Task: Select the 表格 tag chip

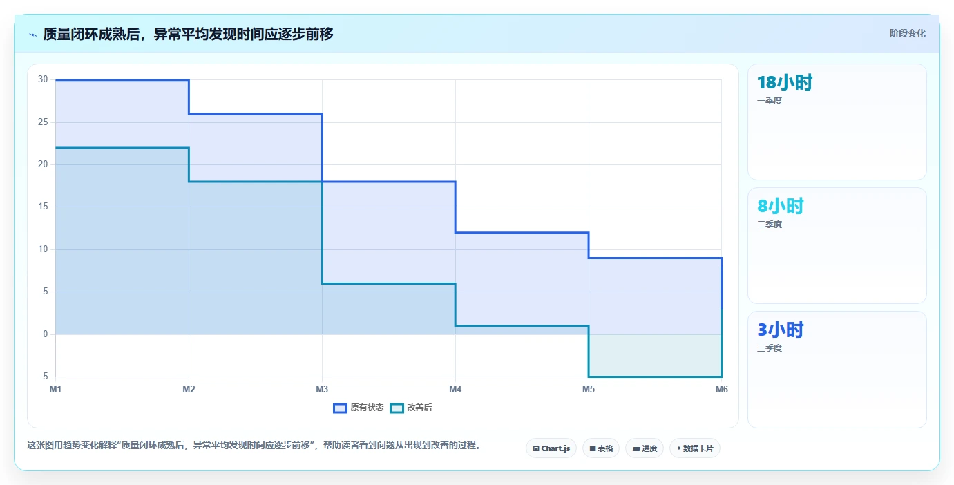Action: [601, 448]
